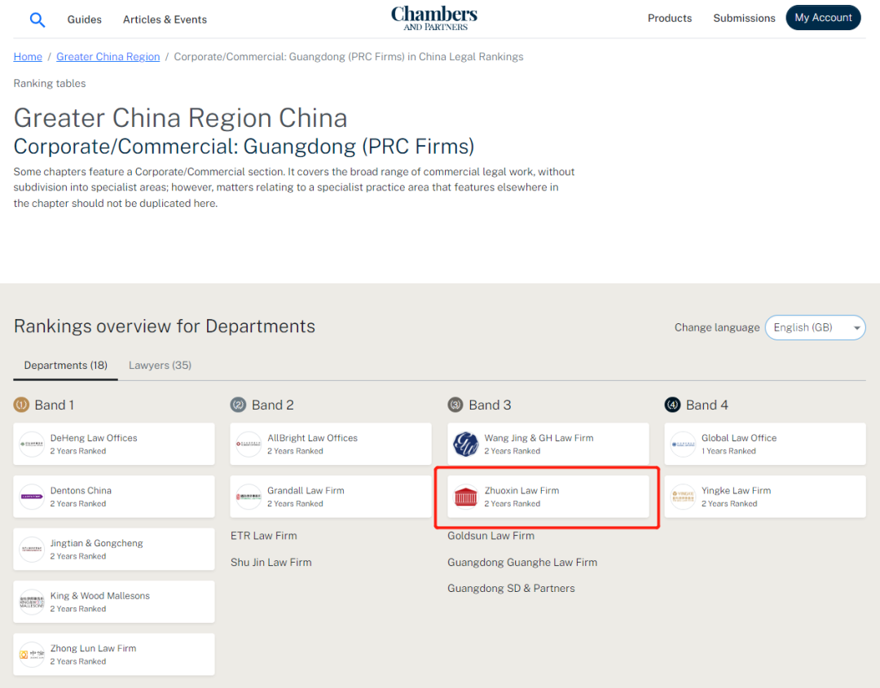
Task: Open Shu Jin Law Firm link
Action: 271,562
